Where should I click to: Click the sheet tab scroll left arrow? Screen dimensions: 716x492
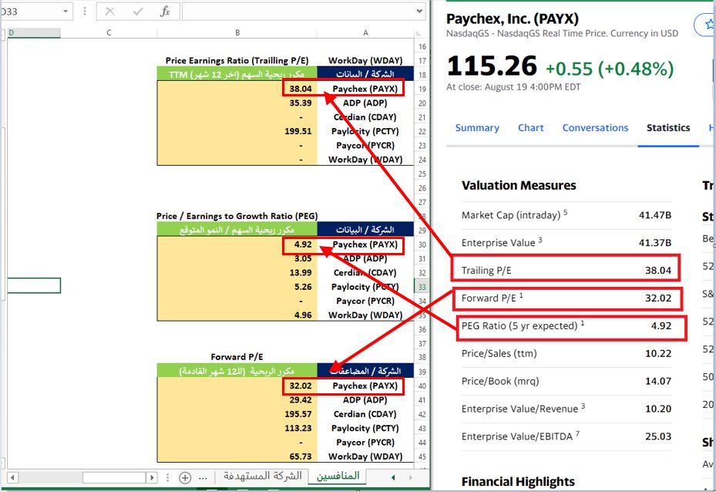click(x=393, y=477)
